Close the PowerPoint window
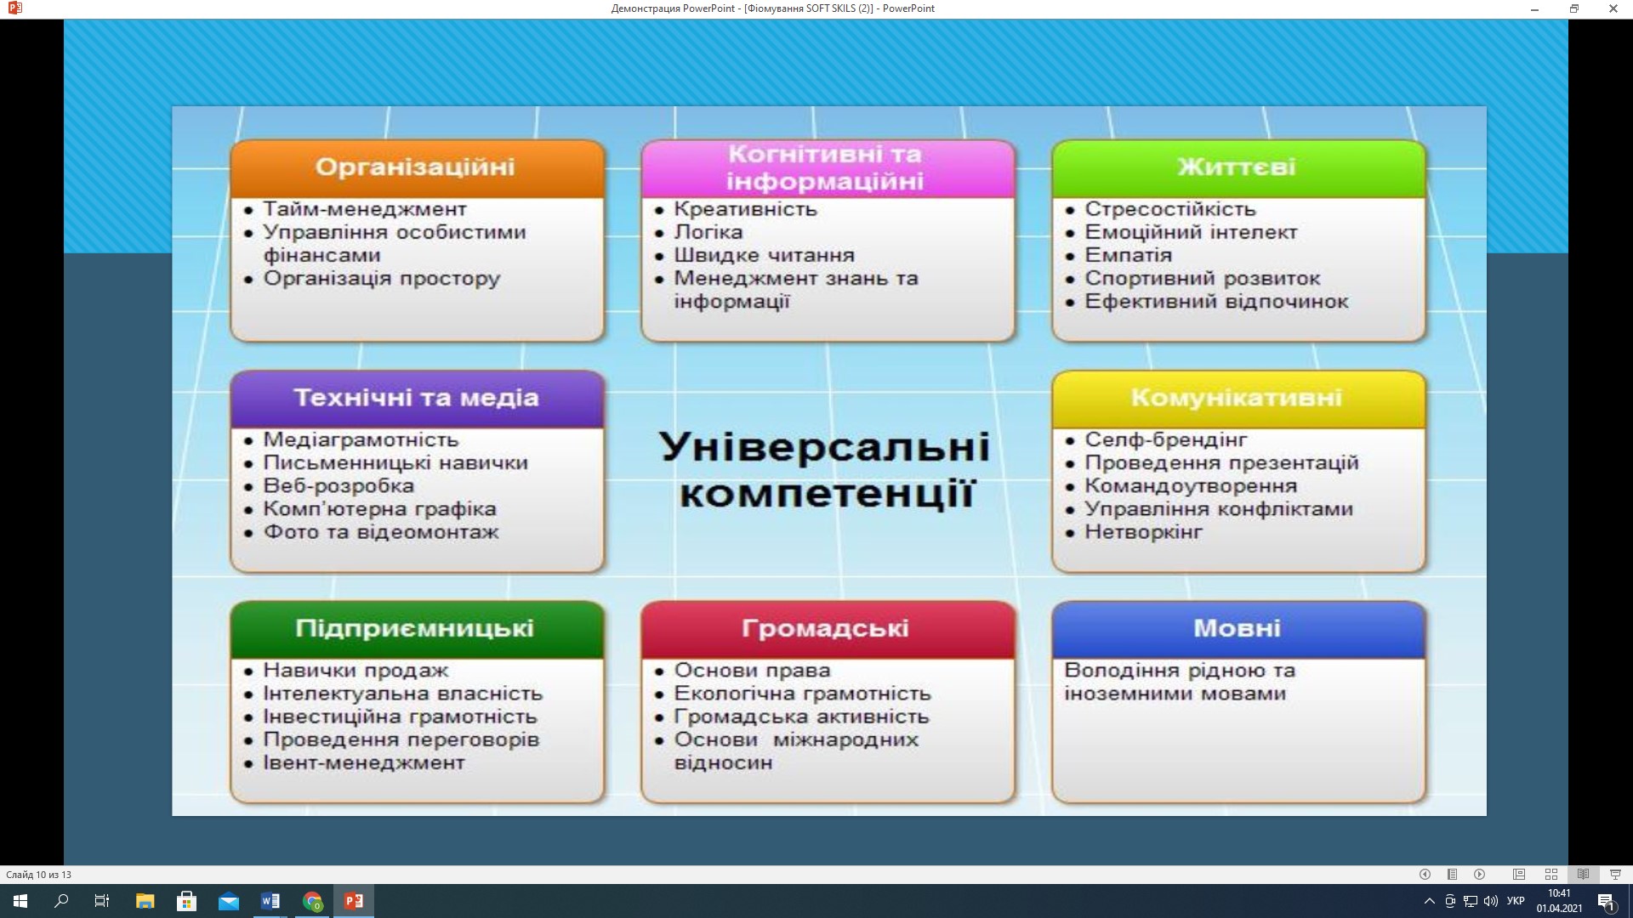The image size is (1633, 918). click(x=1613, y=8)
